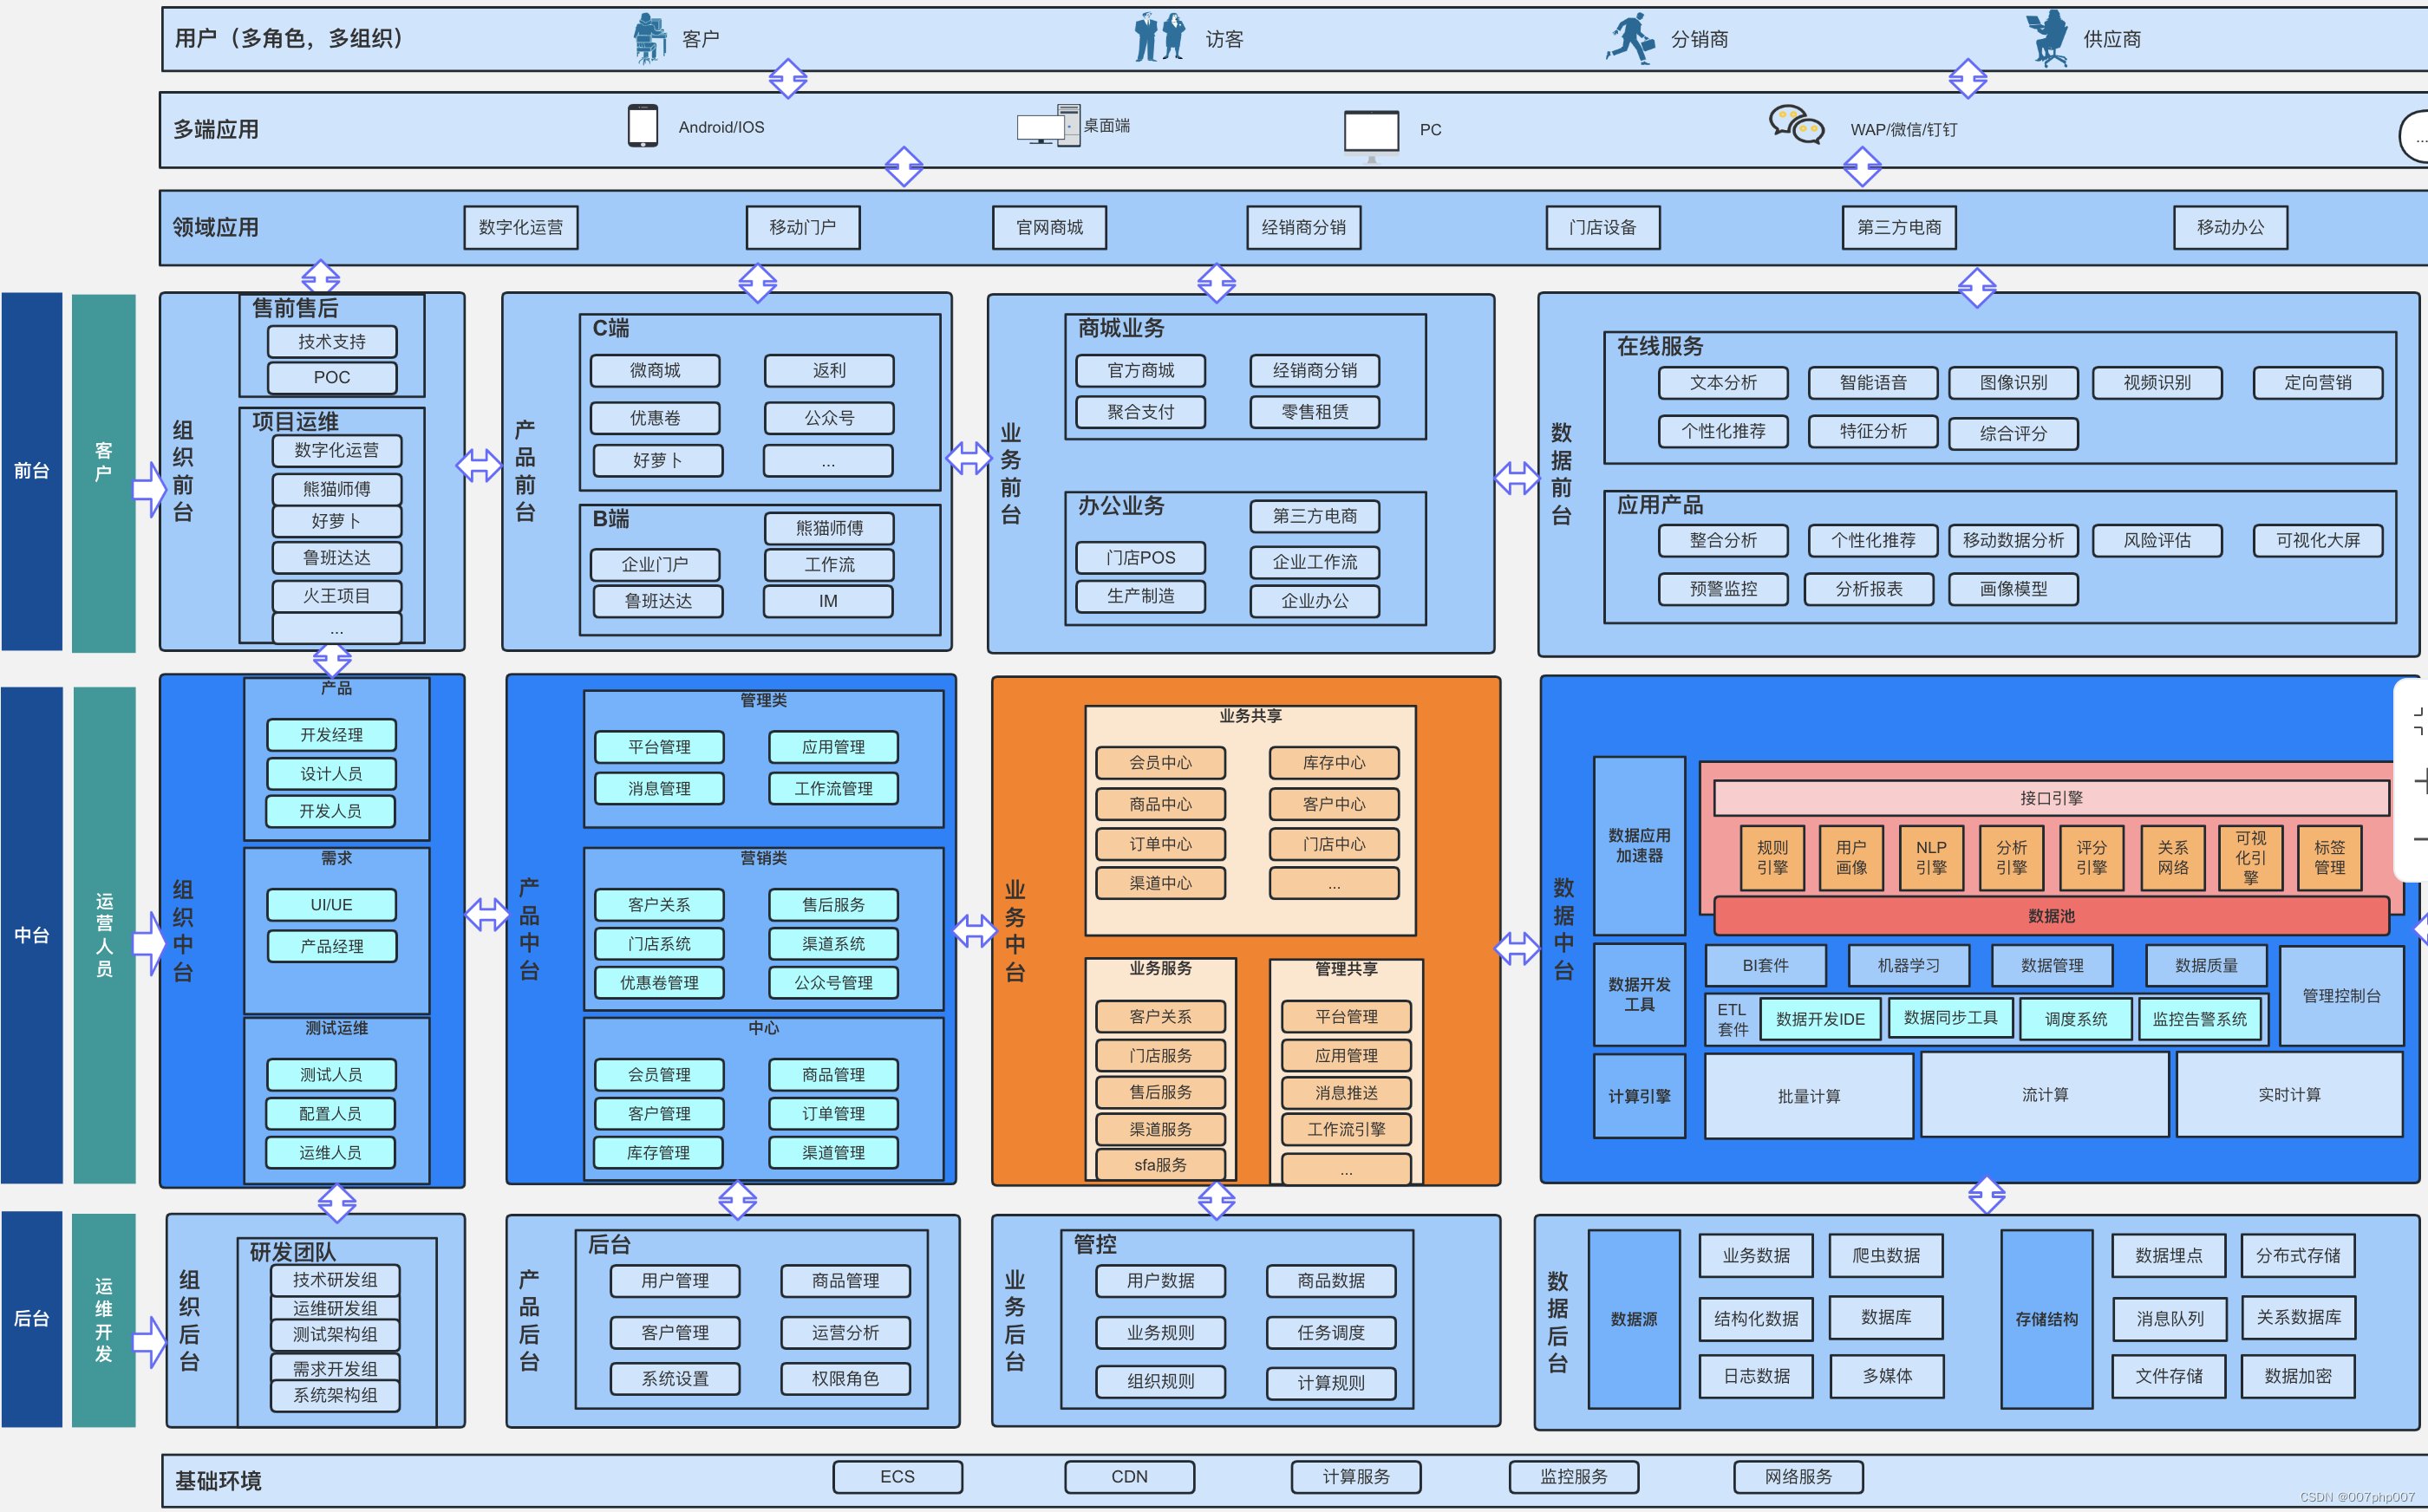Viewport: 2428px width, 1512px height.
Task: Click the 分销商 running businessman icon
Action: tap(1631, 38)
